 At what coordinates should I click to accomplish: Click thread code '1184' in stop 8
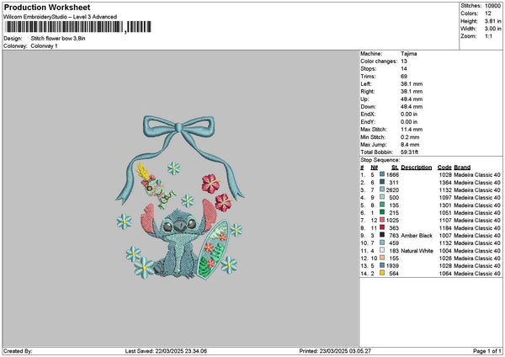[445, 228]
